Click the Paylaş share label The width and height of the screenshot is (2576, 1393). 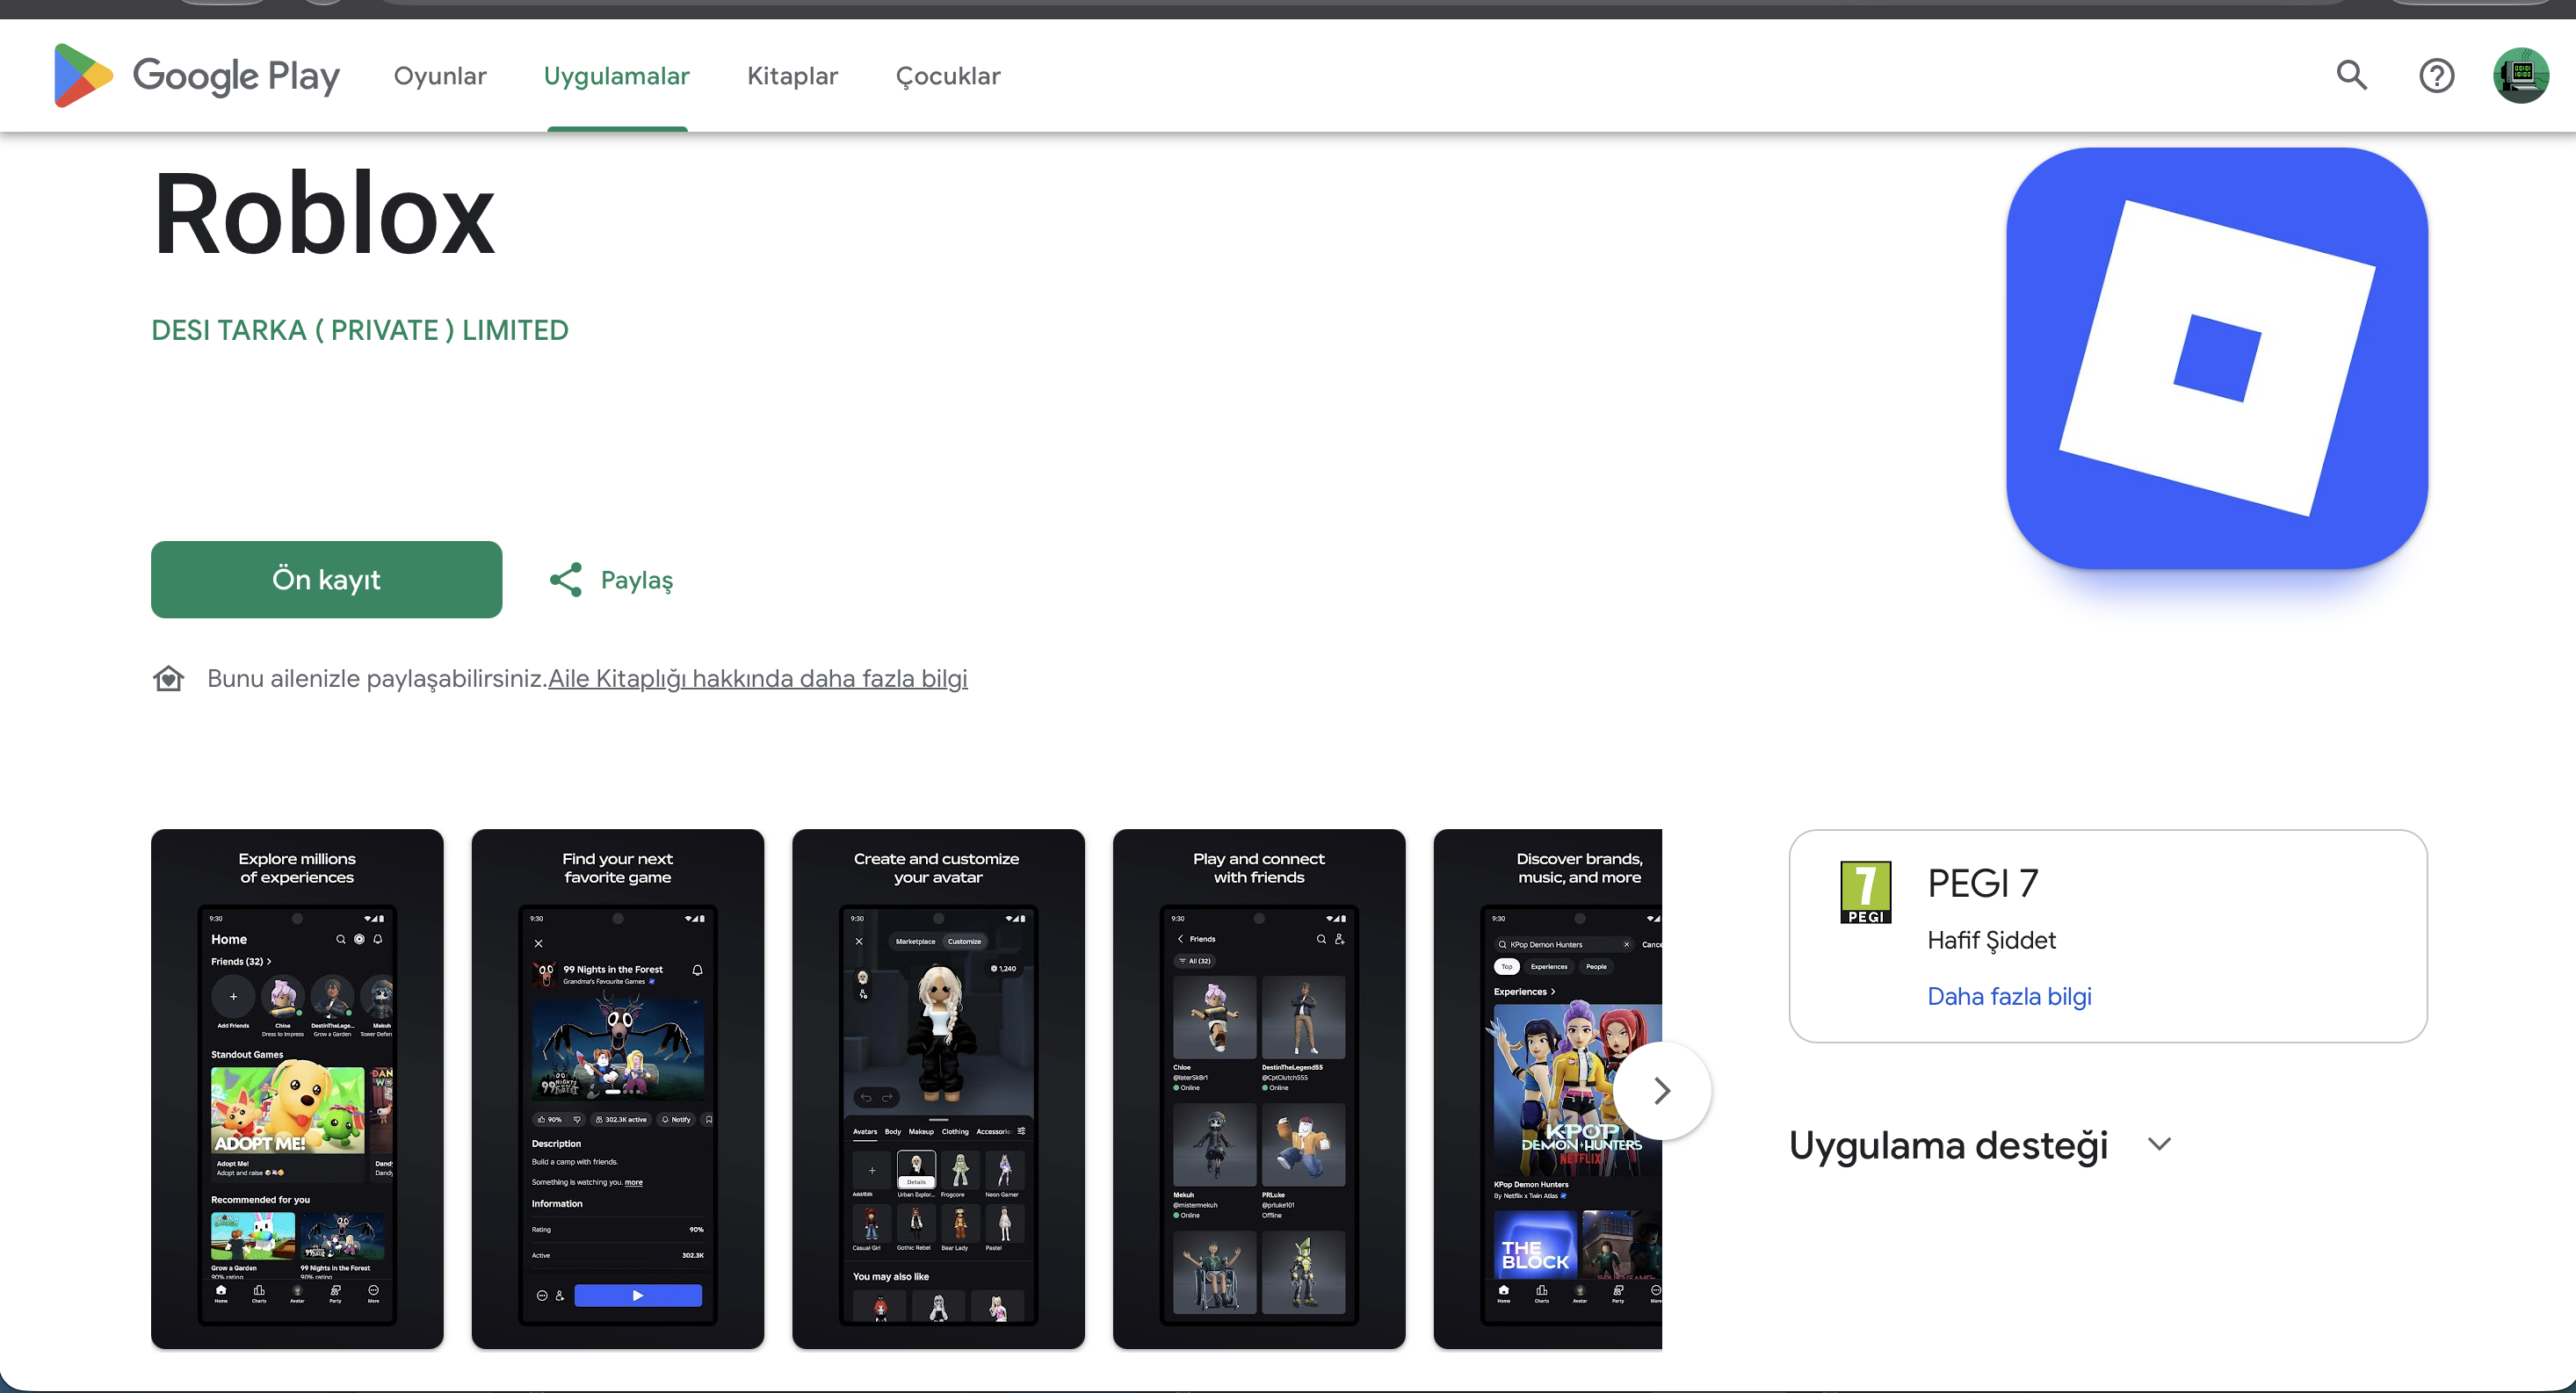click(x=637, y=581)
